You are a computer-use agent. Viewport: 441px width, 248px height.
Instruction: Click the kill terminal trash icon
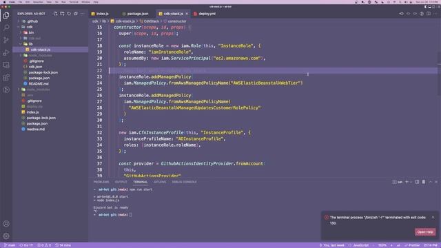tap(424, 182)
